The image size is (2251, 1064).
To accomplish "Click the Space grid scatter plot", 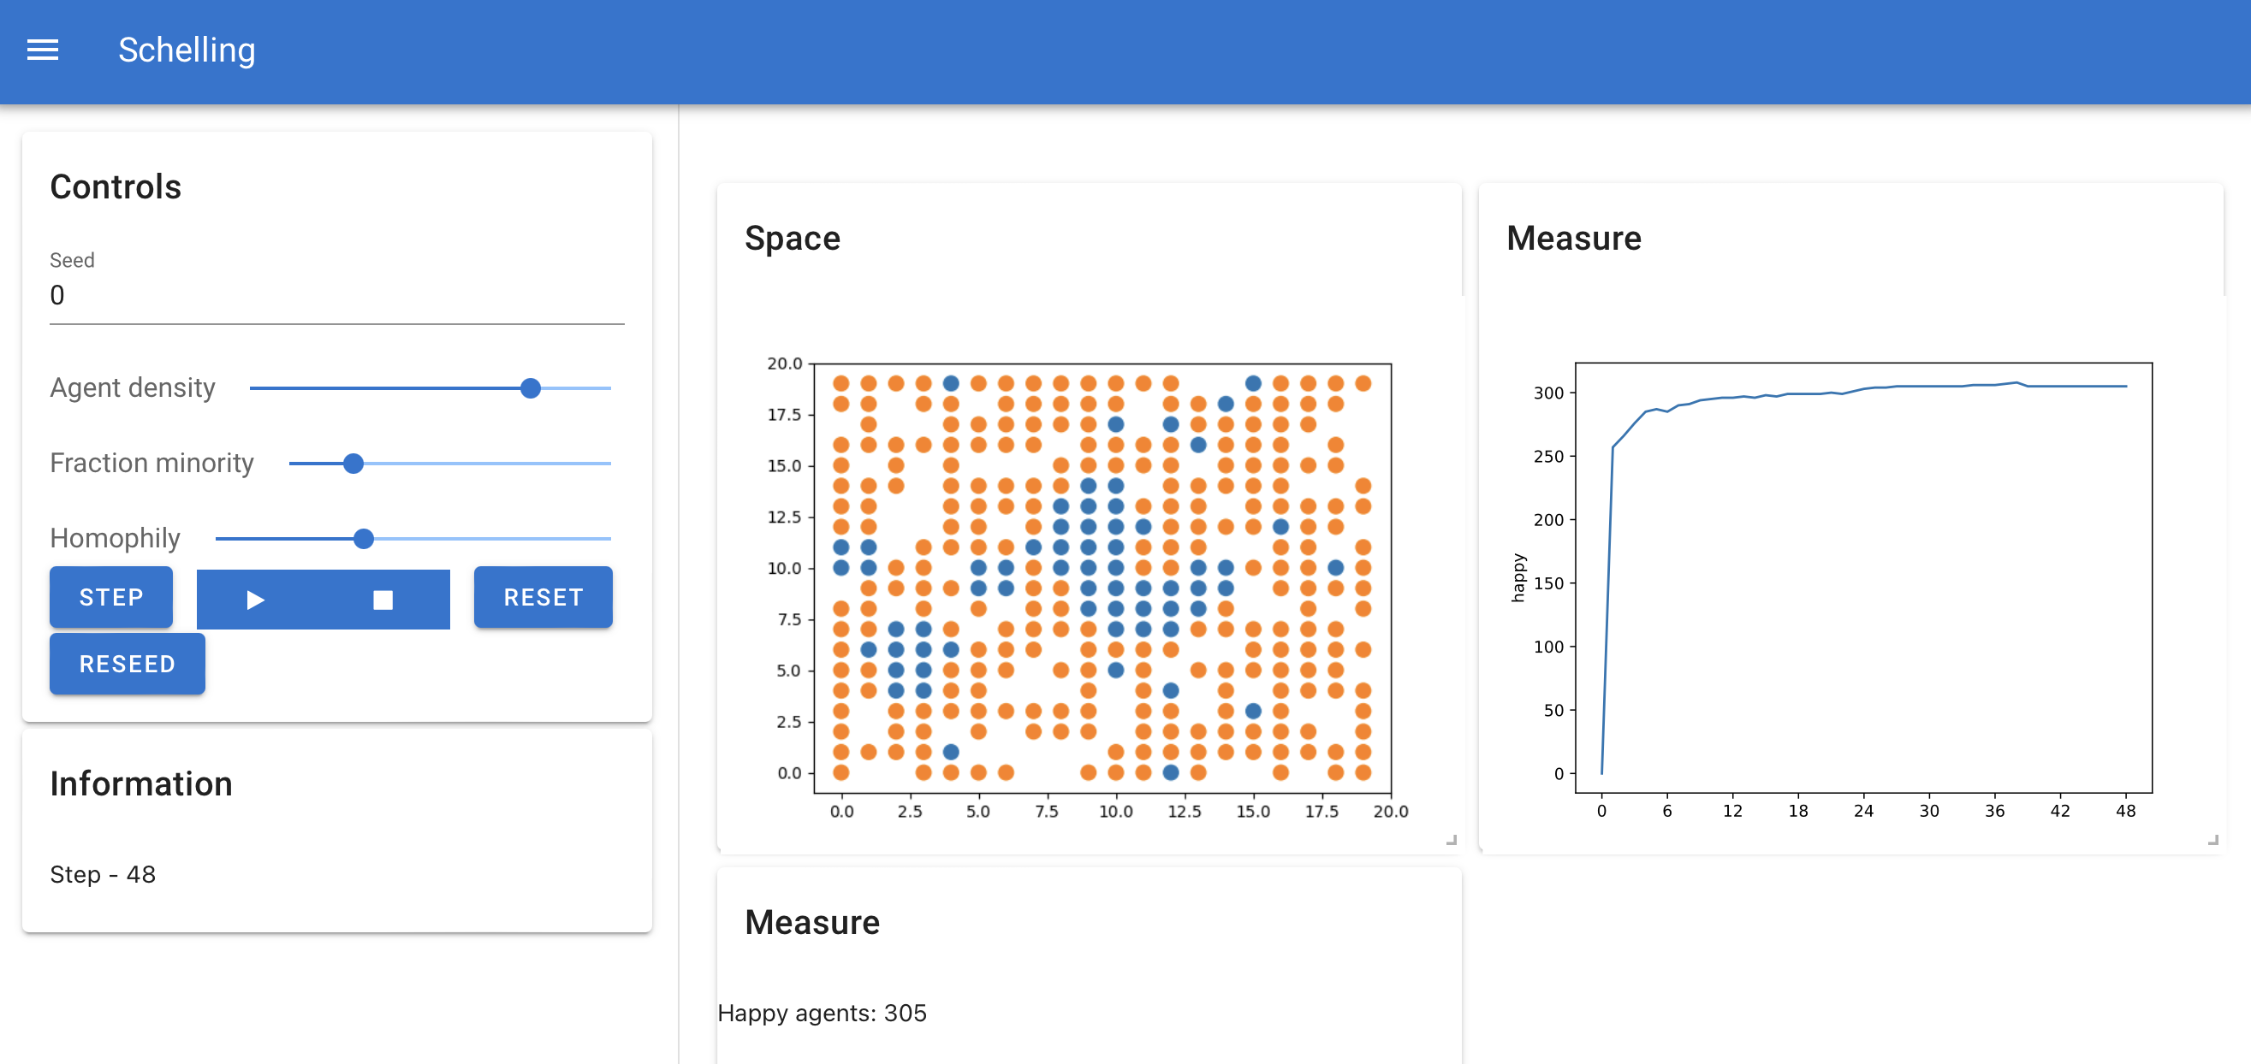I will [x=1102, y=578].
